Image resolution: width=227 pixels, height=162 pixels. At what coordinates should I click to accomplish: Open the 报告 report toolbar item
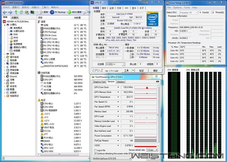click(43, 12)
